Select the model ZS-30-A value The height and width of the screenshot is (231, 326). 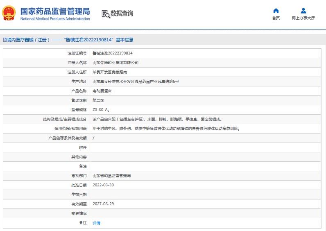pos(101,110)
